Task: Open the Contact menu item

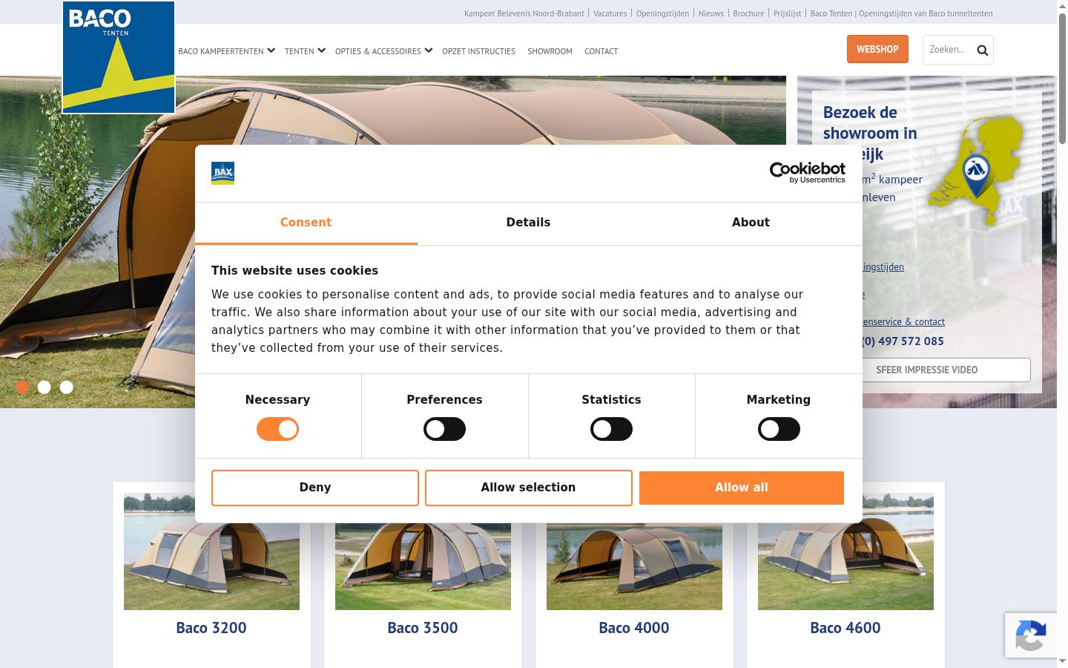Action: [x=601, y=51]
